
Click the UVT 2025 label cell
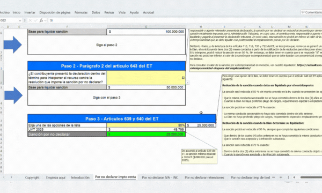pyautogui.click(x=67, y=130)
